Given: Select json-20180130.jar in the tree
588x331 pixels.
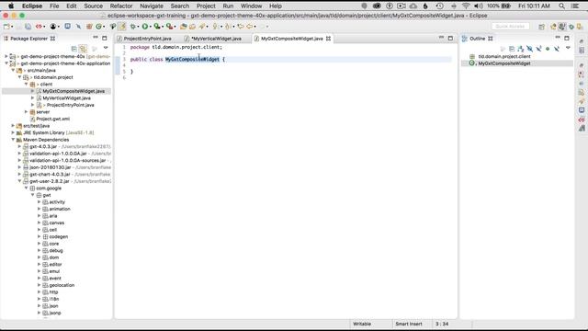Looking at the screenshot, I should tap(51, 167).
